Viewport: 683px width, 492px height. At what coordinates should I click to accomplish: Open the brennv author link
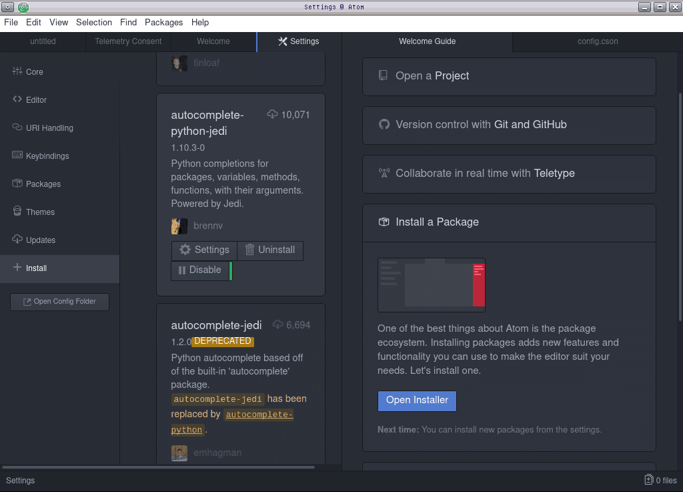[x=208, y=226]
